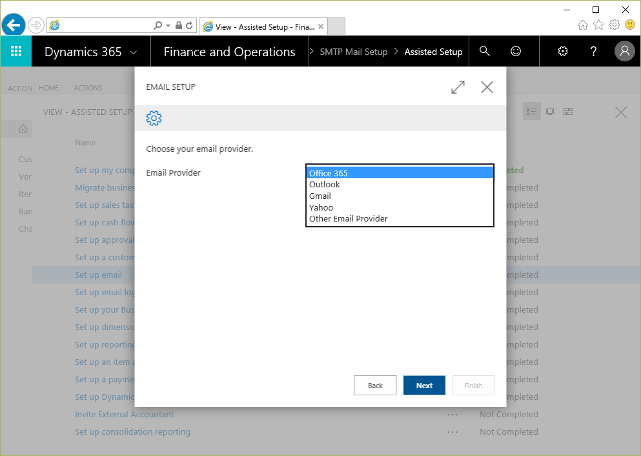Select the Assisted Setup breadcrumb

(x=433, y=52)
